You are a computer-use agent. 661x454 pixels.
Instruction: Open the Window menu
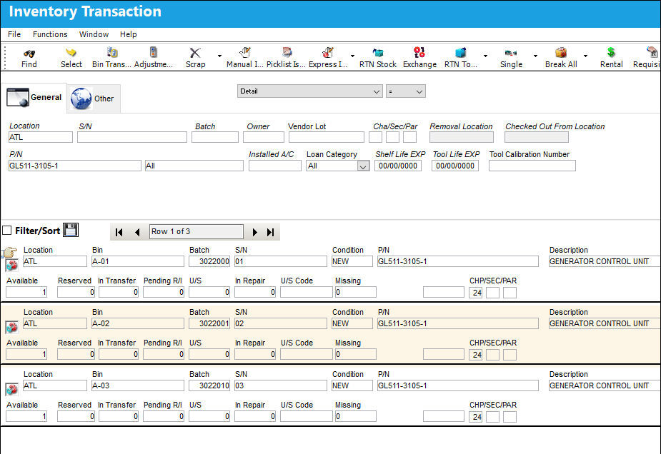[94, 34]
